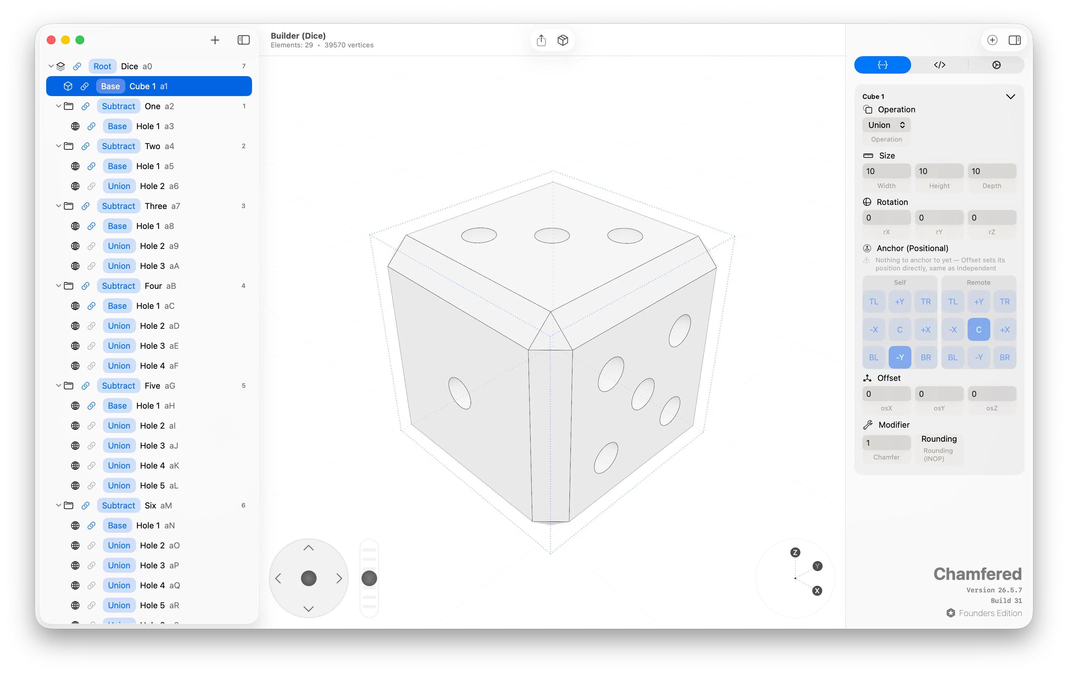Screen dimensions: 1068x675
Task: Open the Union operation dropdown
Action: [x=886, y=125]
